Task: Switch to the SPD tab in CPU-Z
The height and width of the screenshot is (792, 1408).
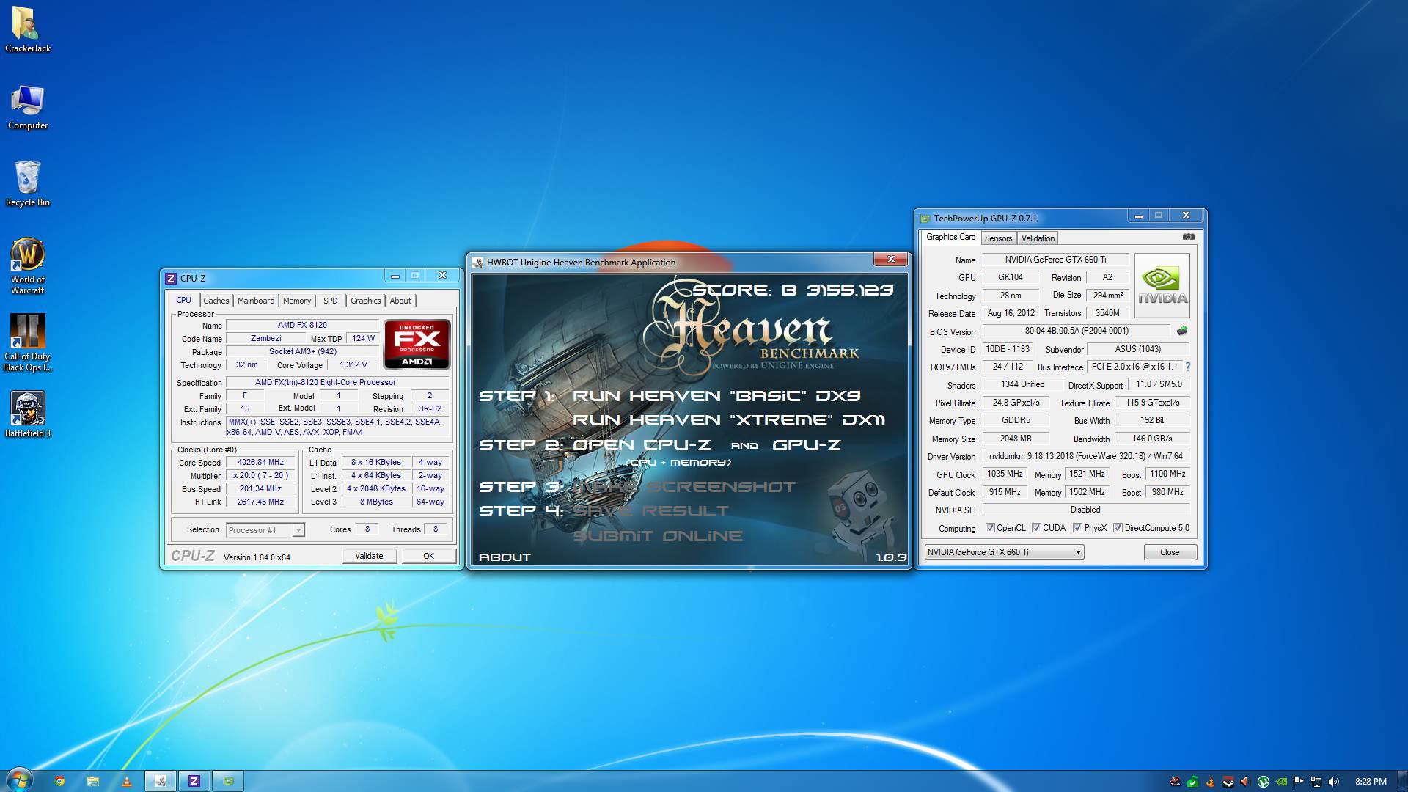Action: click(x=331, y=301)
